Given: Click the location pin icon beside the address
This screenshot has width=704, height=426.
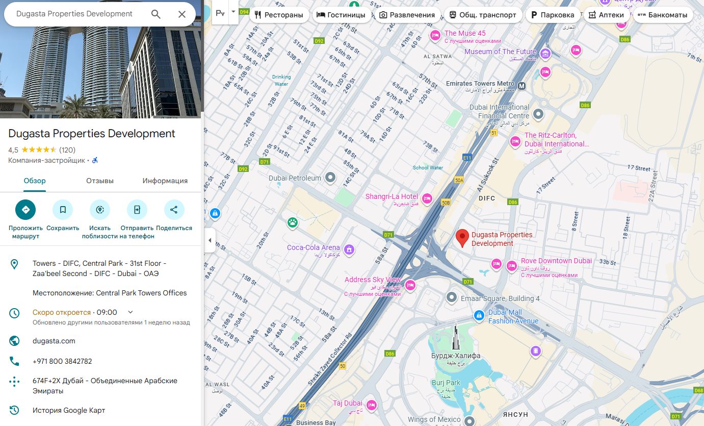Looking at the screenshot, I should [14, 264].
